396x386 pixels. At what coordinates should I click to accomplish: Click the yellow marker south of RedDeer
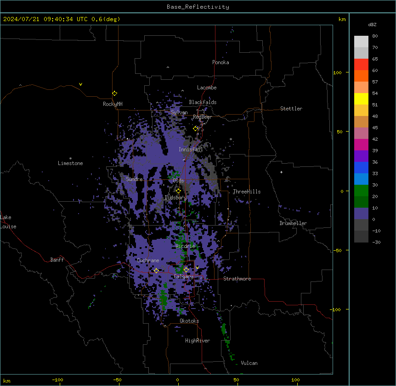[196, 128]
